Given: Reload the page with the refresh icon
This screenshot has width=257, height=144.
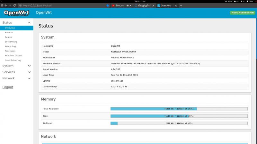Looking at the screenshot, I should point(15,5).
